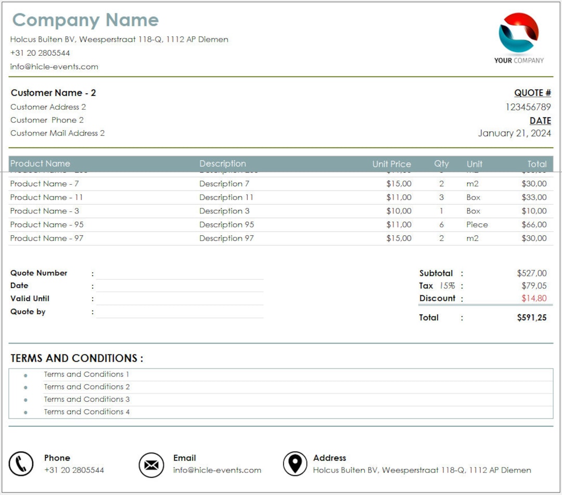The width and height of the screenshot is (562, 495).
Task: Click the Terms and Conditions 1 line
Action: point(86,375)
